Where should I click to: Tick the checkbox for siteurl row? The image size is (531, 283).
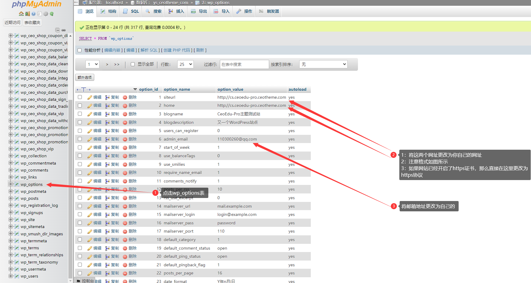80,97
